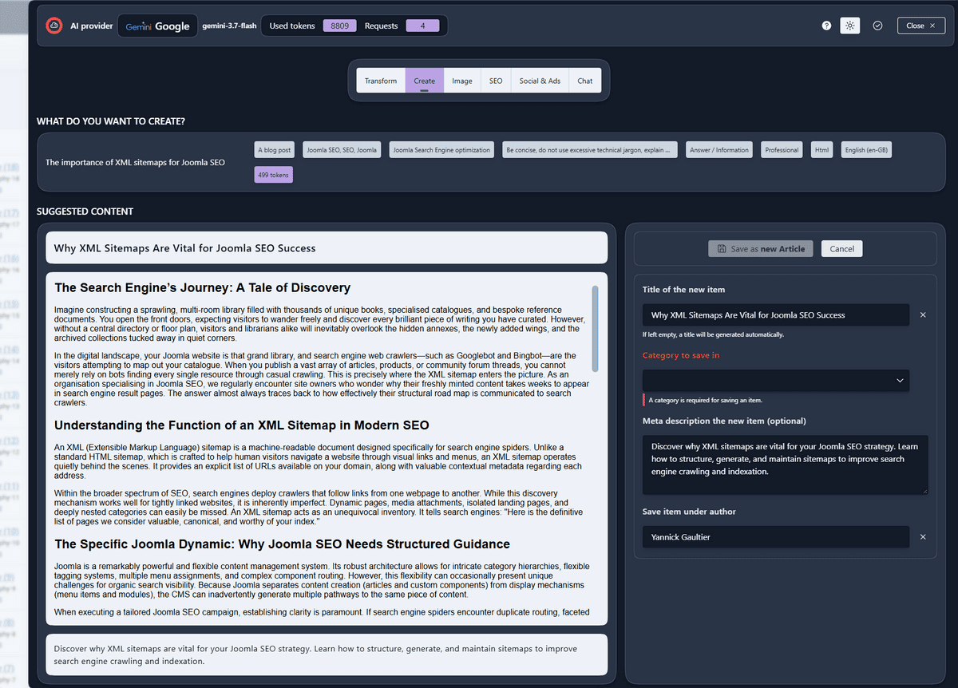Click the Used tokens value 8809
The image size is (958, 688).
pyautogui.click(x=339, y=26)
